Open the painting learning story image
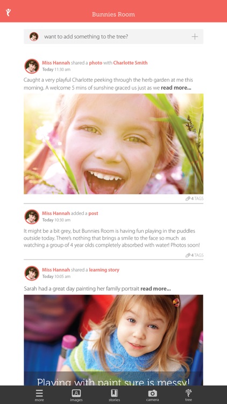Viewport: 227px width, 404px height. click(x=113, y=340)
